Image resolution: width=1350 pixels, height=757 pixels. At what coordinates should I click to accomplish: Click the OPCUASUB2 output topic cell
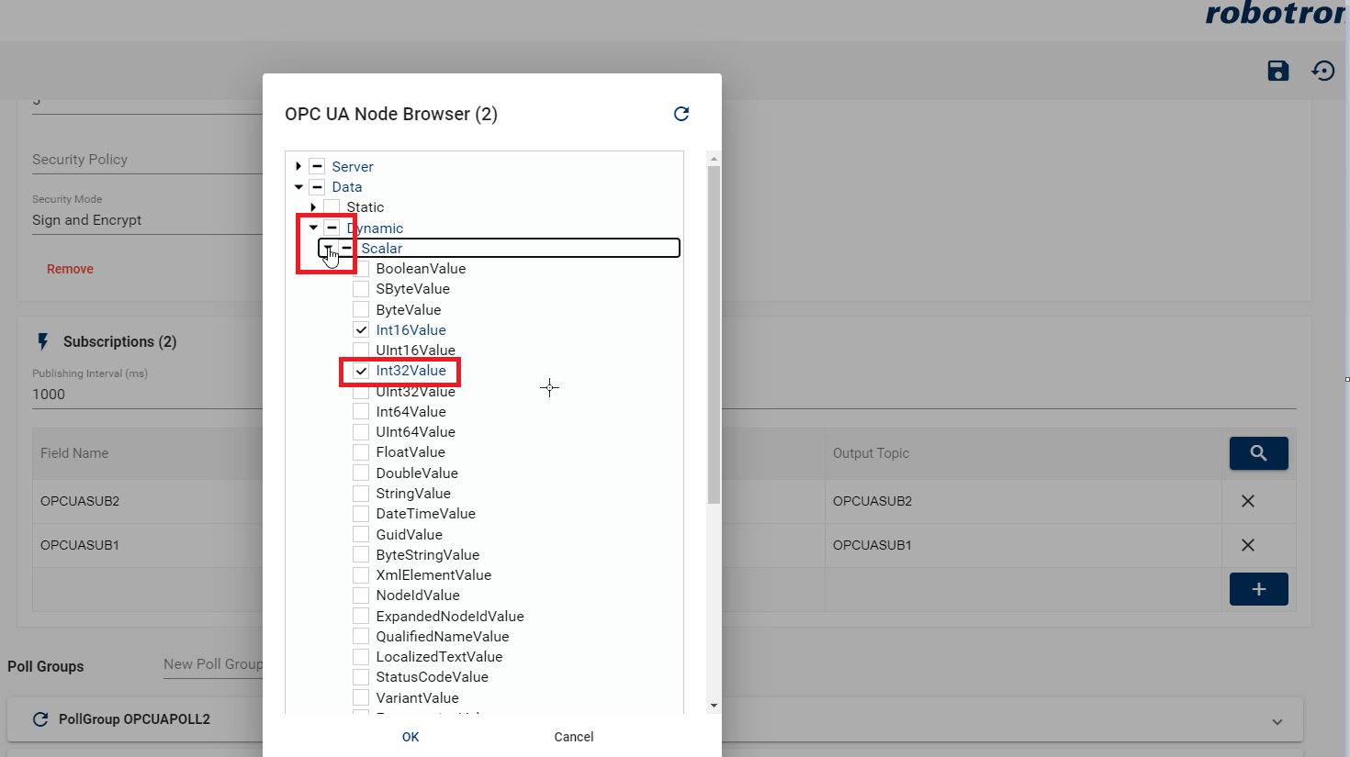click(1023, 501)
